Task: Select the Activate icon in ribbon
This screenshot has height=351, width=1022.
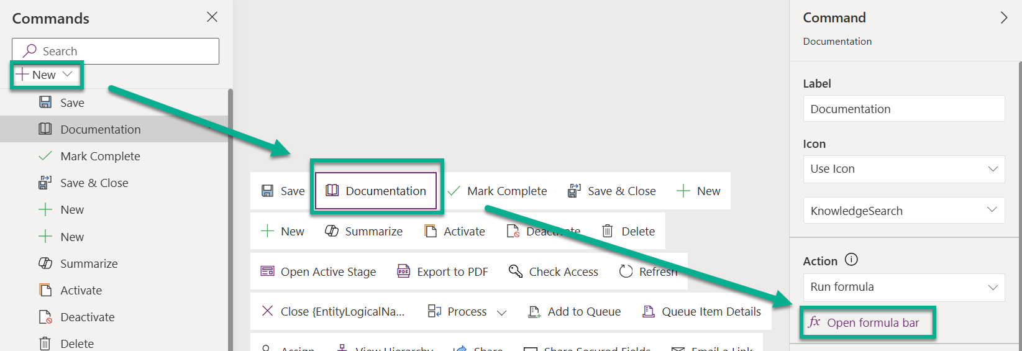Action: [x=431, y=231]
